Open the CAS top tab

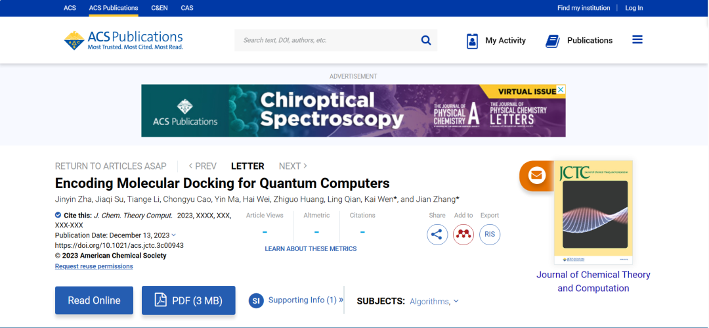click(186, 8)
